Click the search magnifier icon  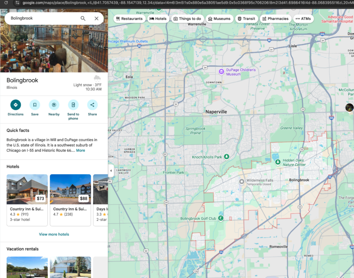coord(83,18)
